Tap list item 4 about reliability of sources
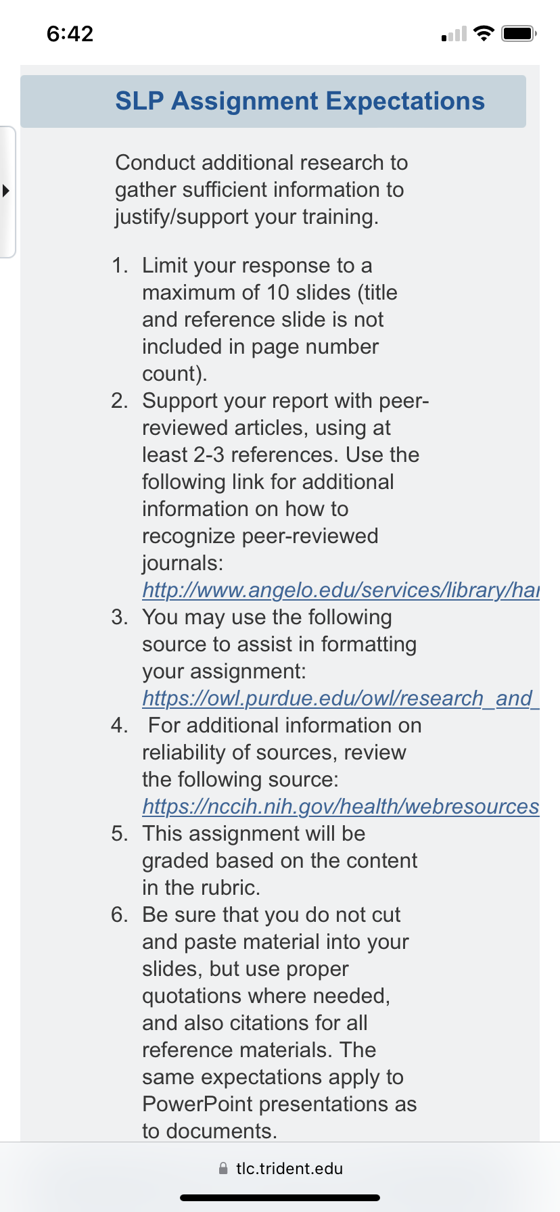The height and width of the screenshot is (1212, 560). coord(325,766)
